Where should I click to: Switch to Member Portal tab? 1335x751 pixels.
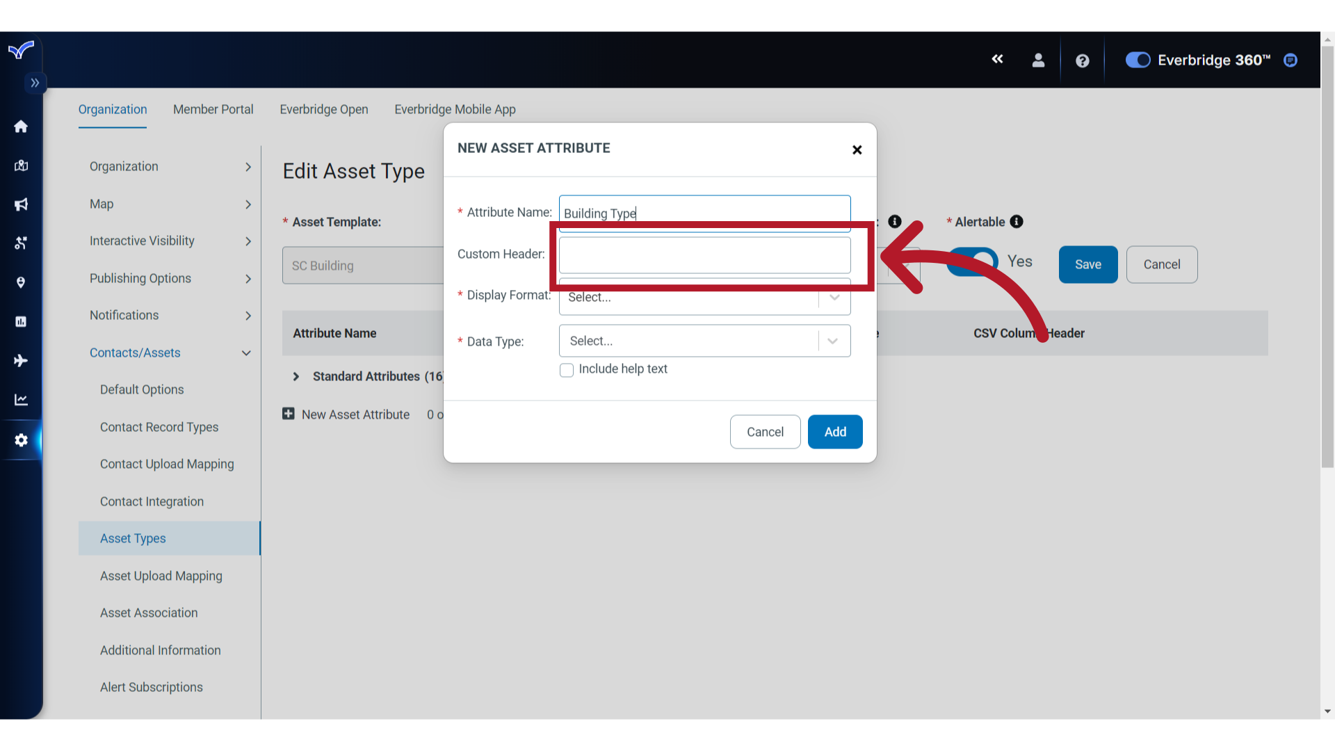coord(213,109)
